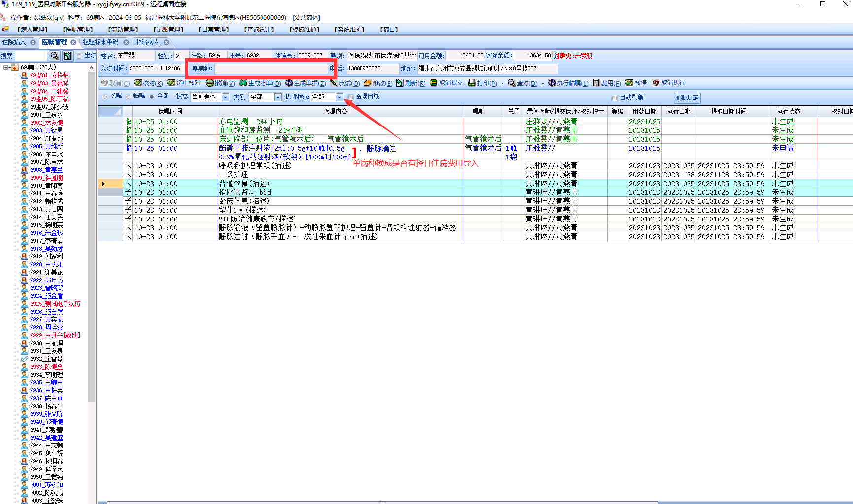
Task: Switch to the 检验标本条码 tab
Action: point(100,42)
